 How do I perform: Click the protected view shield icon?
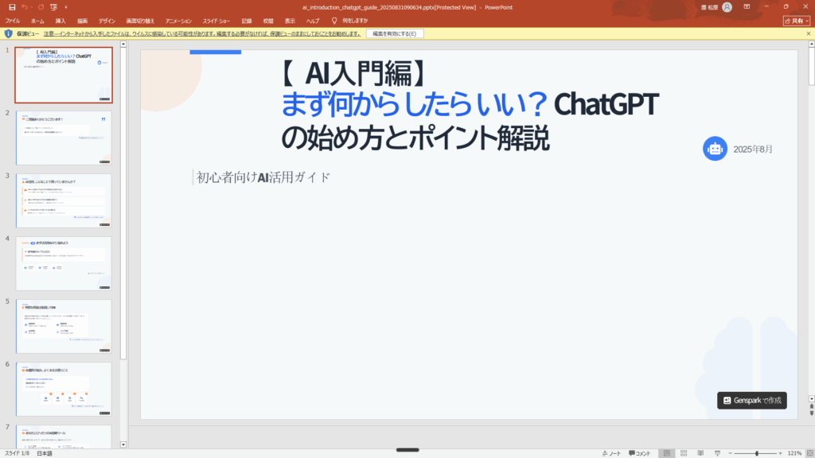coord(8,33)
